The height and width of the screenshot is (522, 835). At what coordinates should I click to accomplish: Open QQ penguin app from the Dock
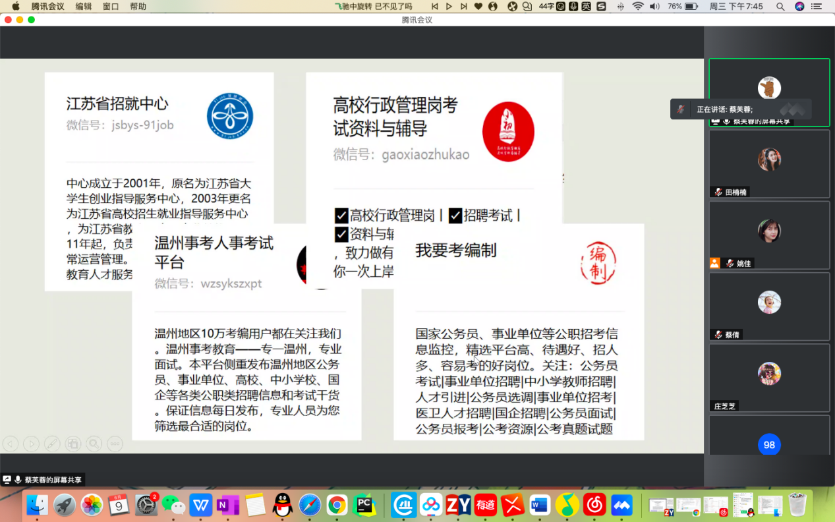pos(283,505)
